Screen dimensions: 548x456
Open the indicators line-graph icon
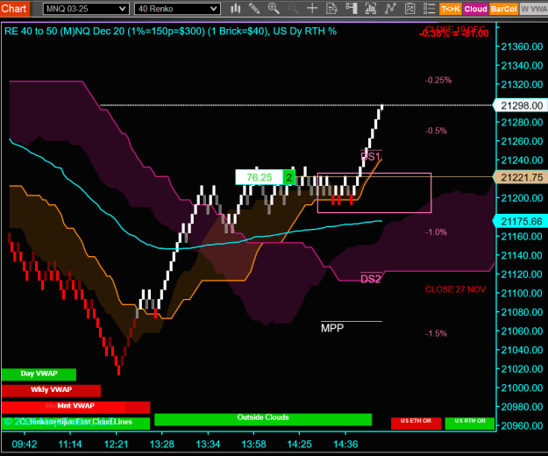[390, 9]
